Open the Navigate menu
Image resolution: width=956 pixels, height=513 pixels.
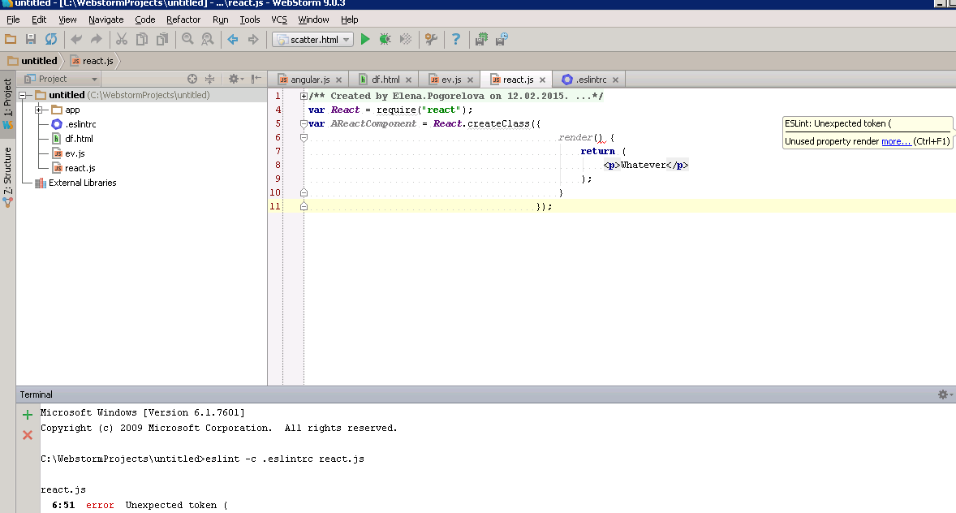(x=106, y=19)
